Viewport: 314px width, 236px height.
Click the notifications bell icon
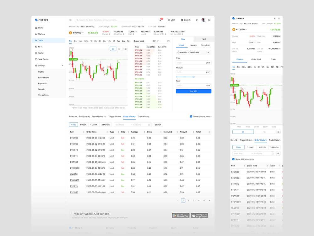coord(161,20)
